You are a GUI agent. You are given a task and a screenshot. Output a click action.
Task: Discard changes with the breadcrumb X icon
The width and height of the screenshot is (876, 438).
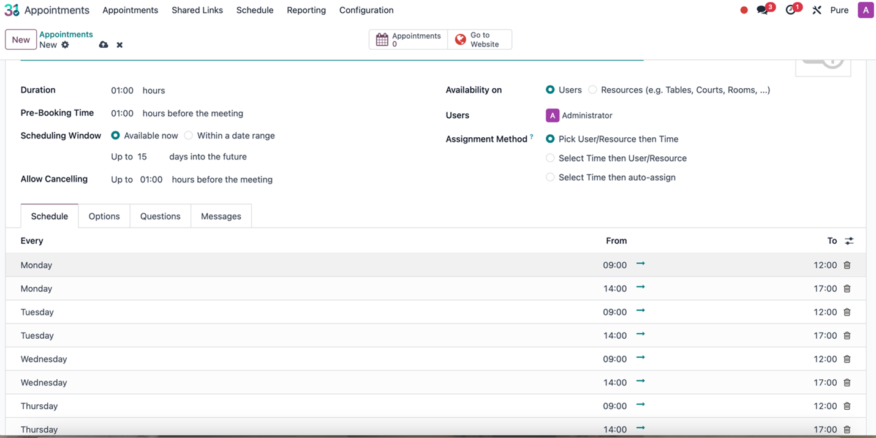pyautogui.click(x=119, y=44)
